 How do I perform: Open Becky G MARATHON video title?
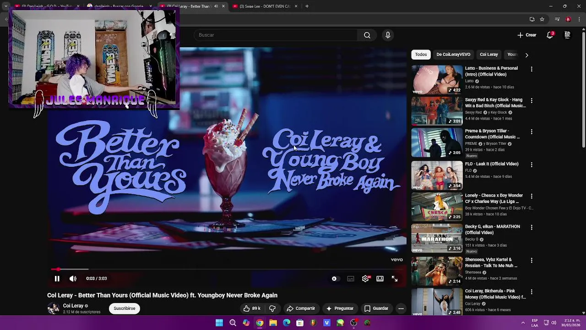tap(493, 230)
